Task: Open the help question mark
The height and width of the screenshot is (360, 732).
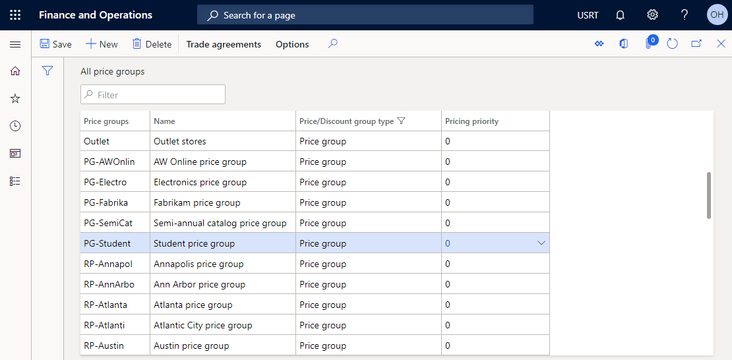Action: [x=685, y=15]
